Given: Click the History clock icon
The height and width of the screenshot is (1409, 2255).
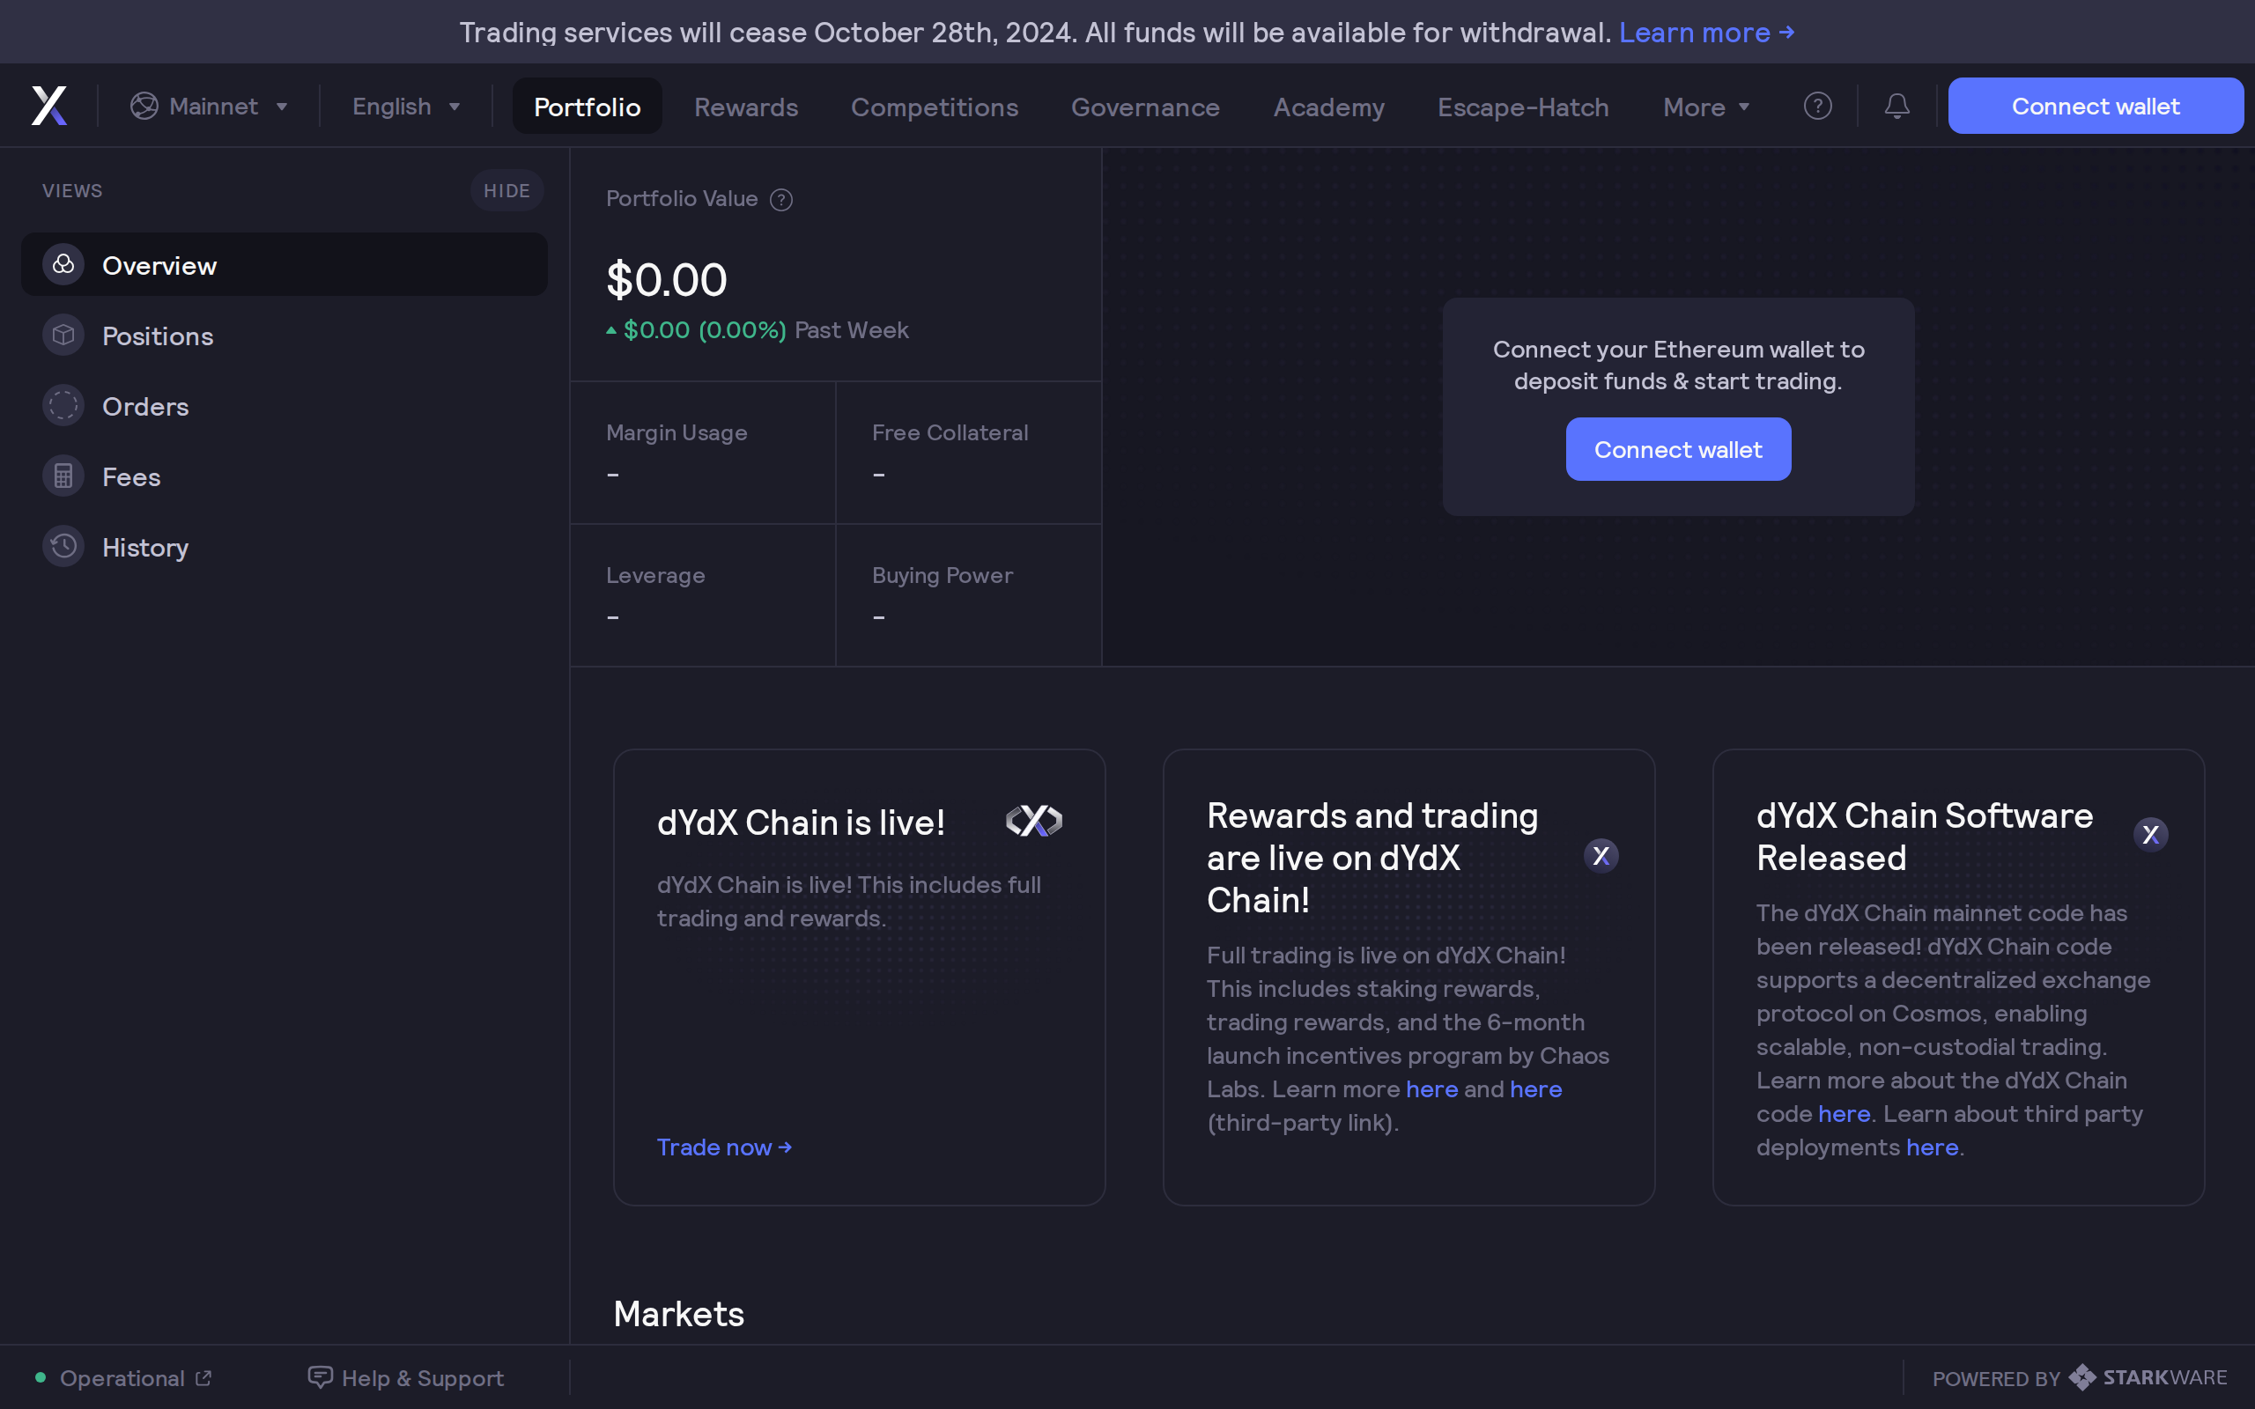Looking at the screenshot, I should click(x=63, y=546).
